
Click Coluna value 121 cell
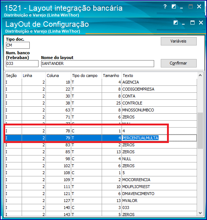point(58,194)
